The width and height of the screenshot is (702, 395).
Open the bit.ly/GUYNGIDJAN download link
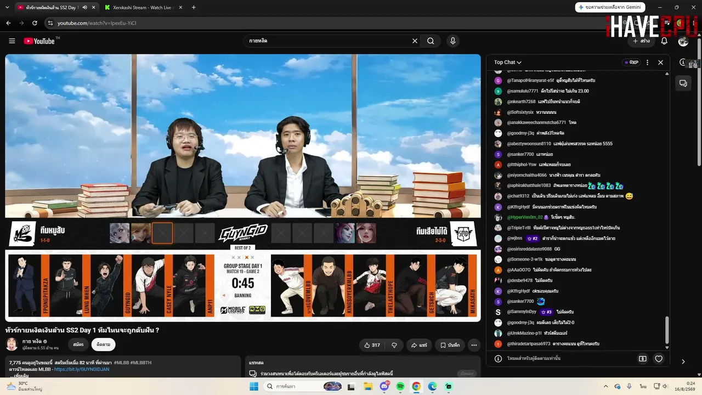[x=82, y=369]
